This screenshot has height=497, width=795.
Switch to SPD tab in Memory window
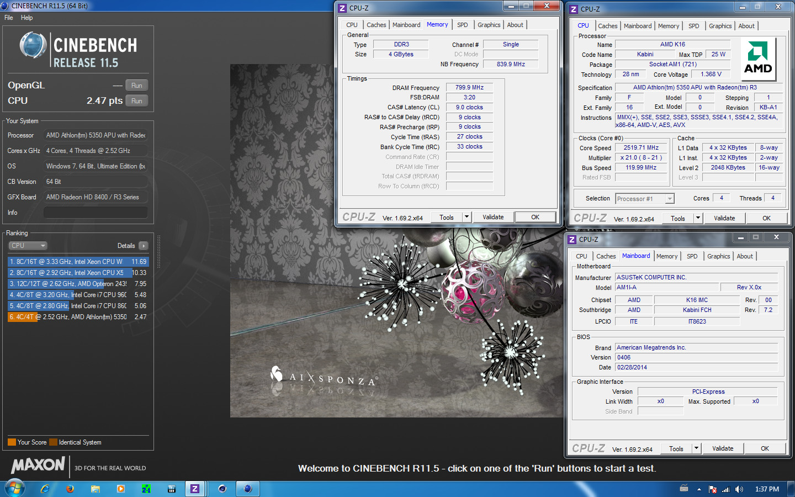(463, 25)
